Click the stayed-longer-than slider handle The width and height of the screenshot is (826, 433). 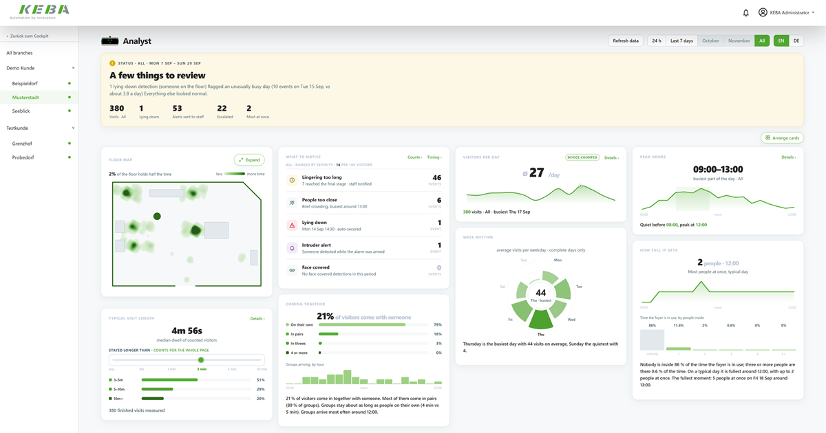pyautogui.click(x=201, y=359)
